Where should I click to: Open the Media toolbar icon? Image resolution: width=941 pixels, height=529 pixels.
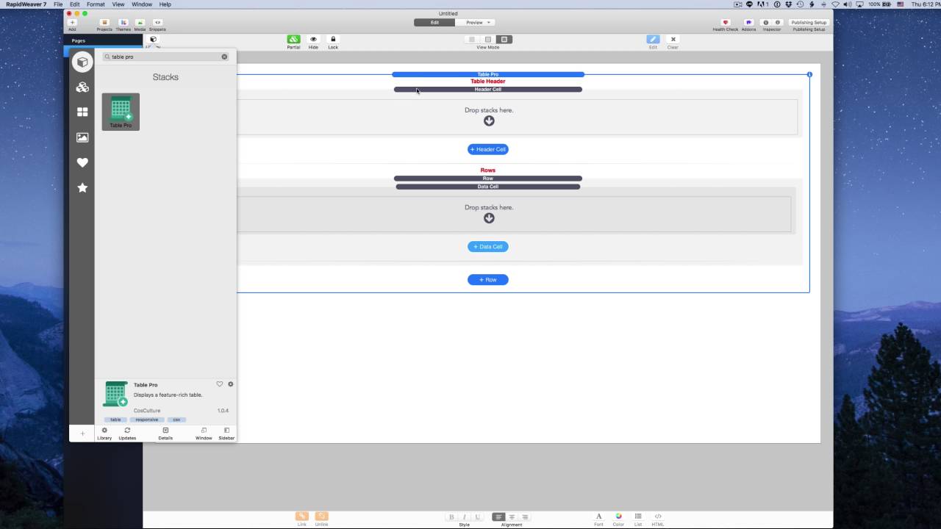(140, 23)
